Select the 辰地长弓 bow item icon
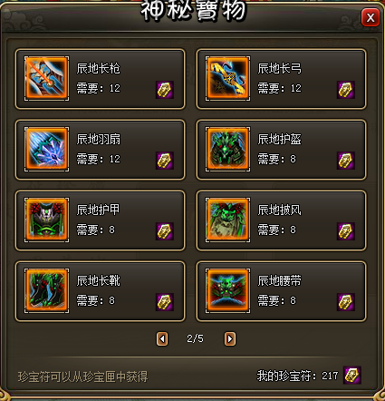The width and height of the screenshot is (385, 401). (227, 78)
